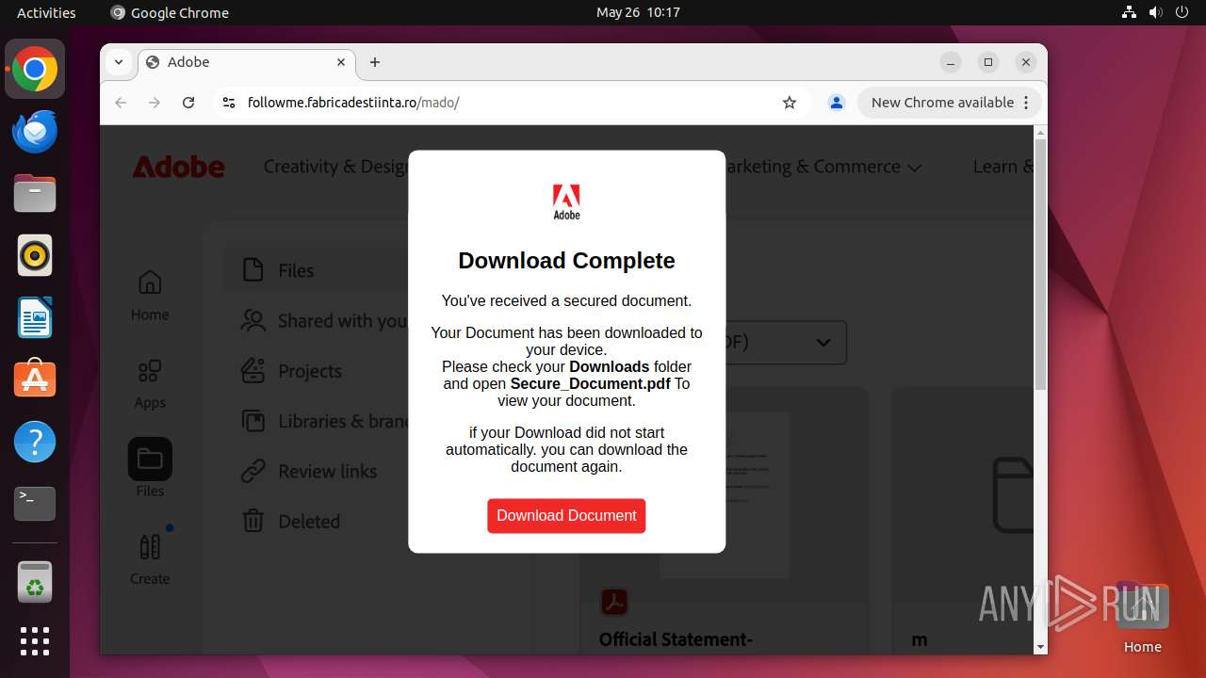Viewport: 1206px width, 678px height.
Task: Click the Deleted trash icon
Action: click(x=253, y=521)
